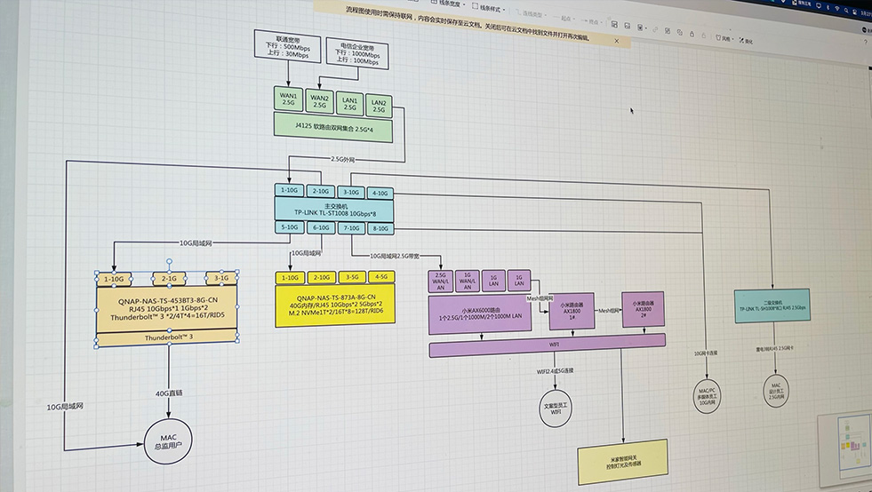Screen dimensions: 872x492
Task: Expand the page-style icon dropdown in toolbar
Action: [x=642, y=28]
